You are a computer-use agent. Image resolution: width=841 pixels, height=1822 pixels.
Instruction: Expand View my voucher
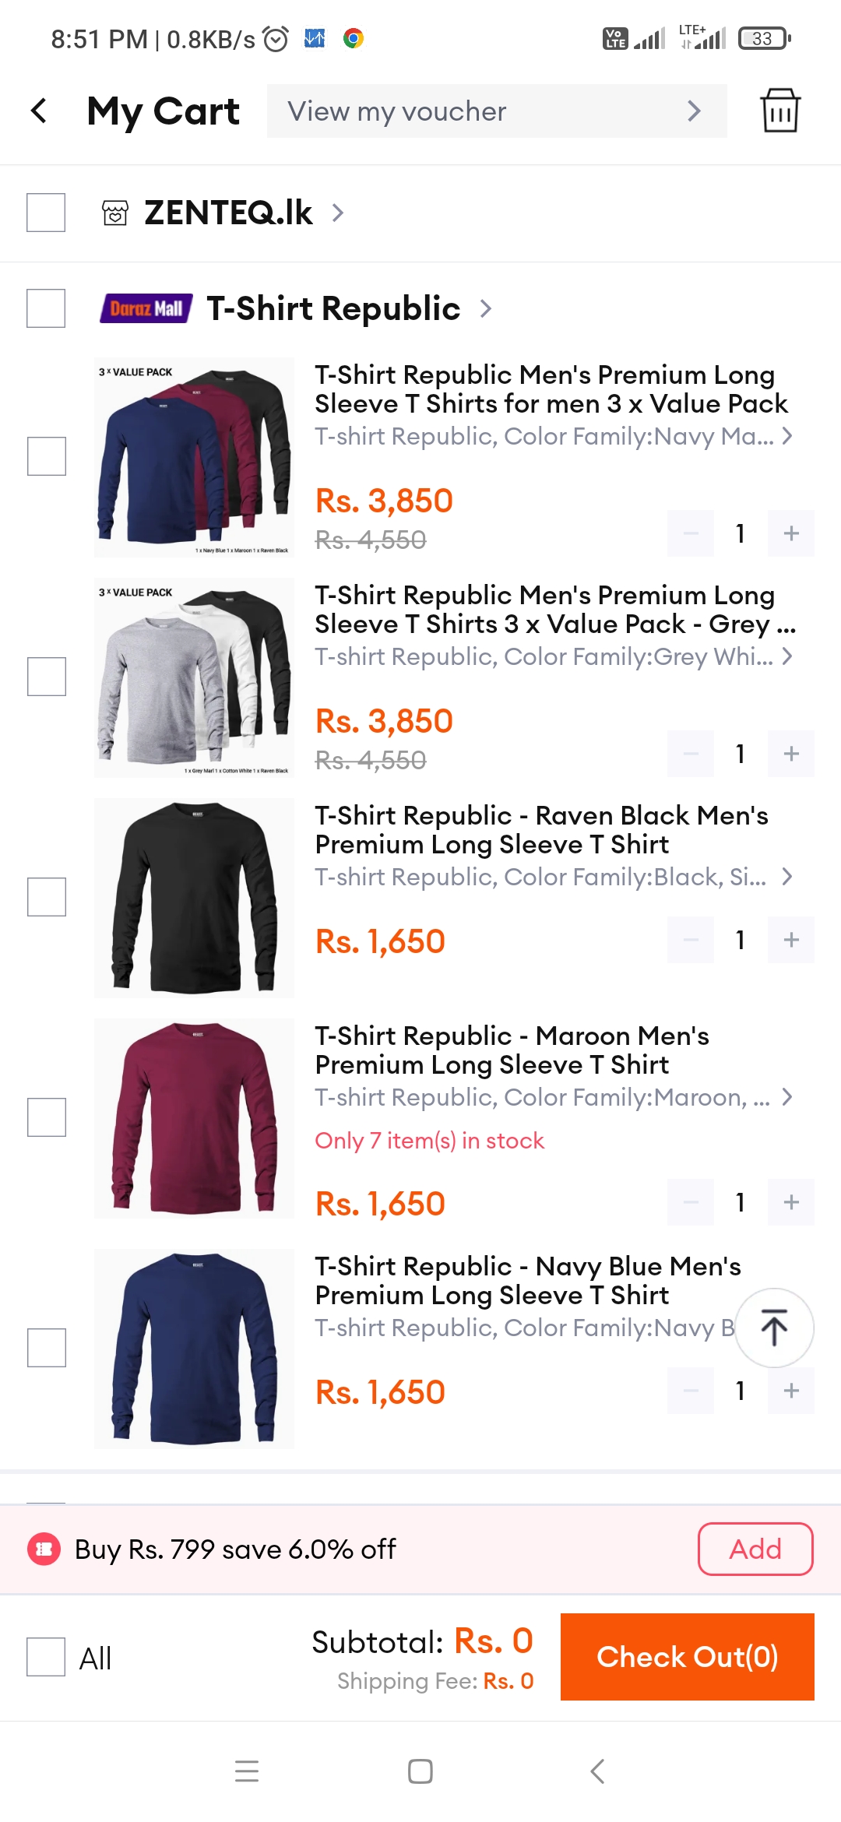coord(497,111)
